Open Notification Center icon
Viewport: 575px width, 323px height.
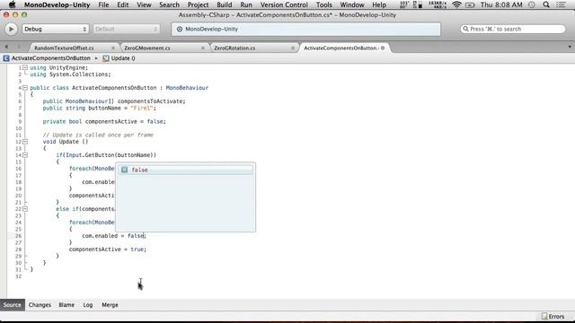561,4
